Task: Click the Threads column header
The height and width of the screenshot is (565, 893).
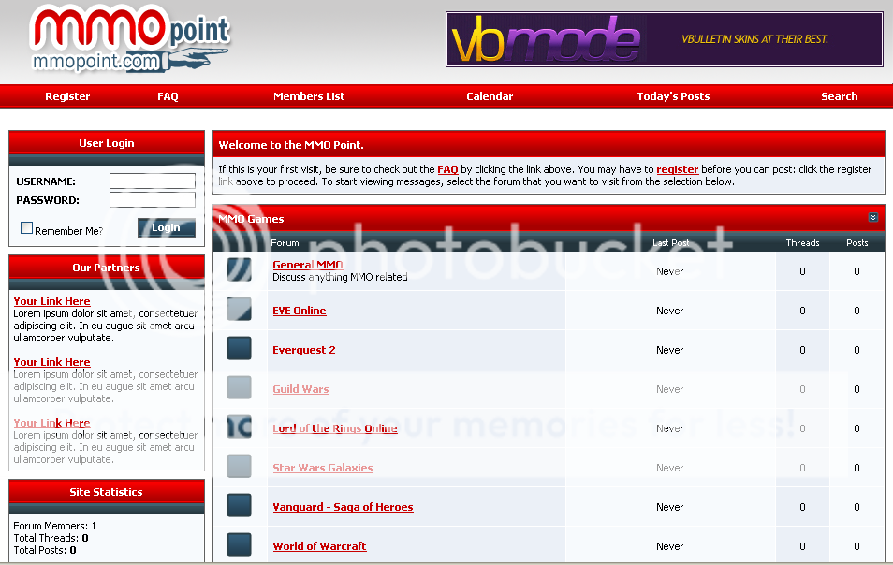Action: (802, 243)
